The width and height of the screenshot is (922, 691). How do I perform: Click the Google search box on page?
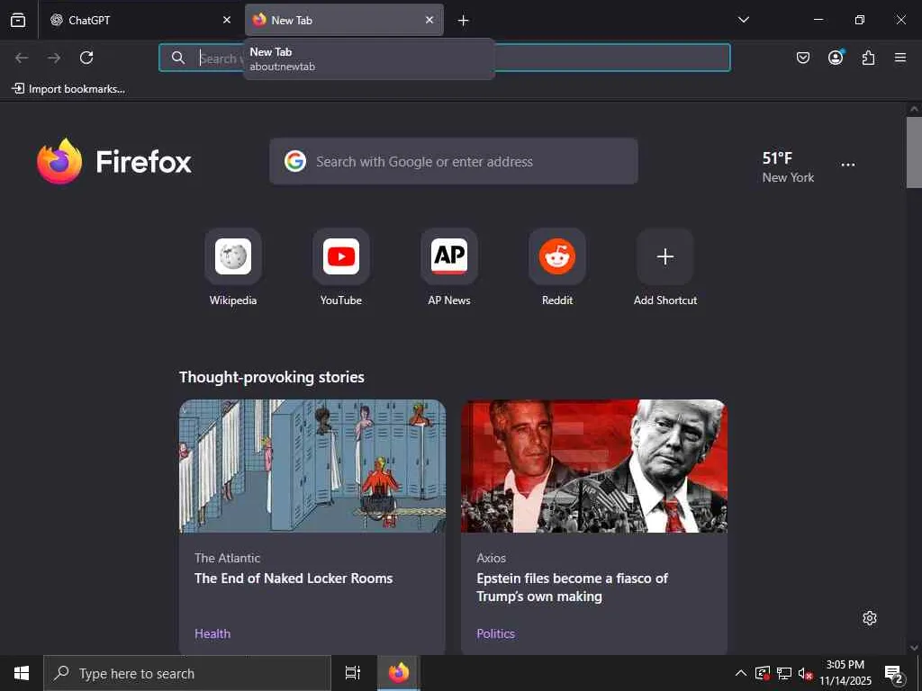click(454, 162)
